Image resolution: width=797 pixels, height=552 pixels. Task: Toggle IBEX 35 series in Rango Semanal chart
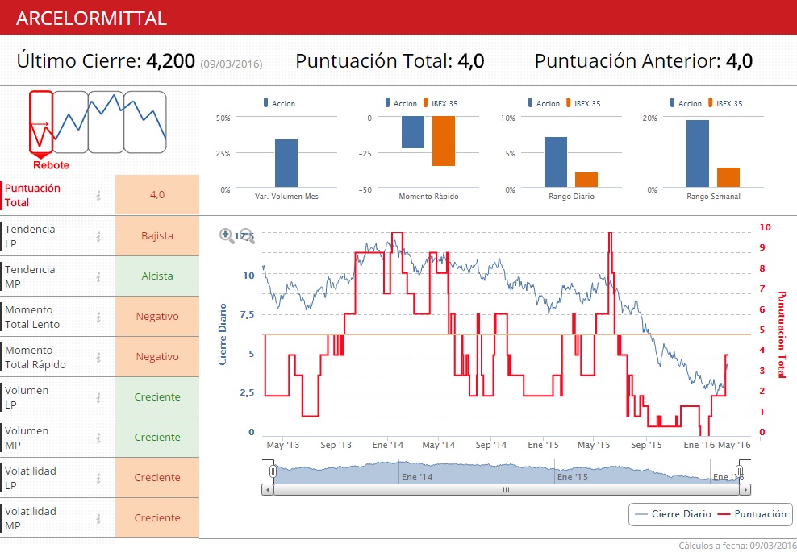click(725, 103)
